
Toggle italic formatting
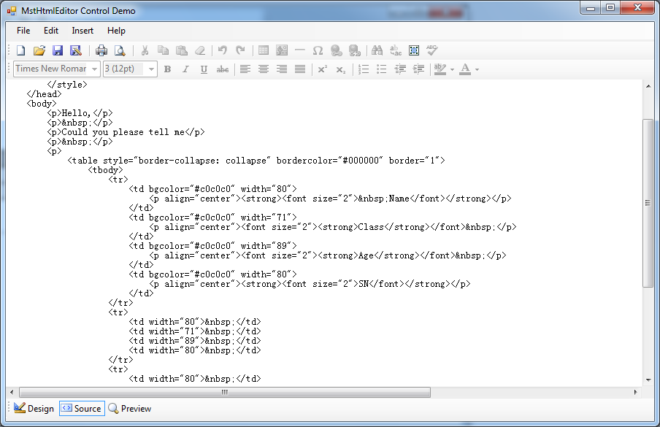pyautogui.click(x=185, y=69)
